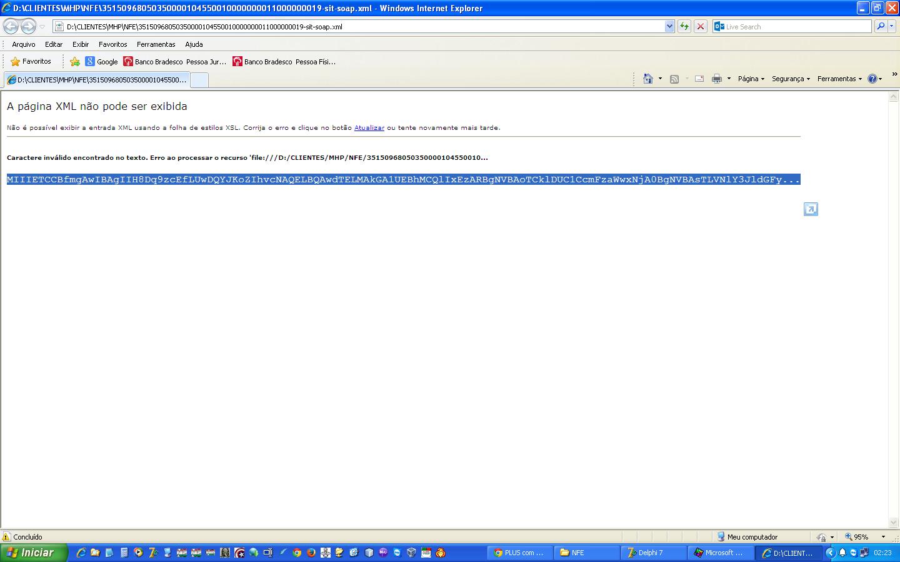Go forward with the Forward arrow button
This screenshot has height=562, width=900.
point(28,26)
